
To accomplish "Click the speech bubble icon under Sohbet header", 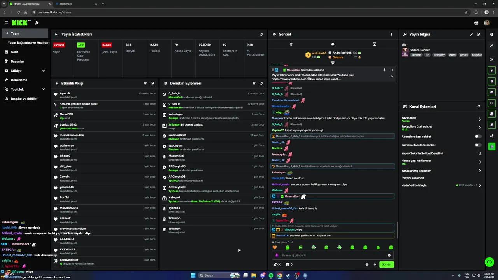I will (333, 44).
